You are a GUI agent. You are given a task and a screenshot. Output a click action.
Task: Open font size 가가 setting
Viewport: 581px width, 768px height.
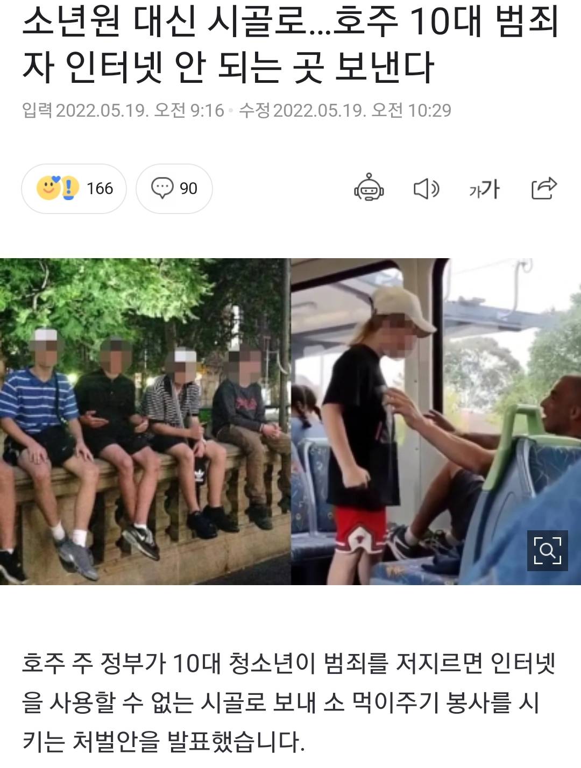coord(484,189)
